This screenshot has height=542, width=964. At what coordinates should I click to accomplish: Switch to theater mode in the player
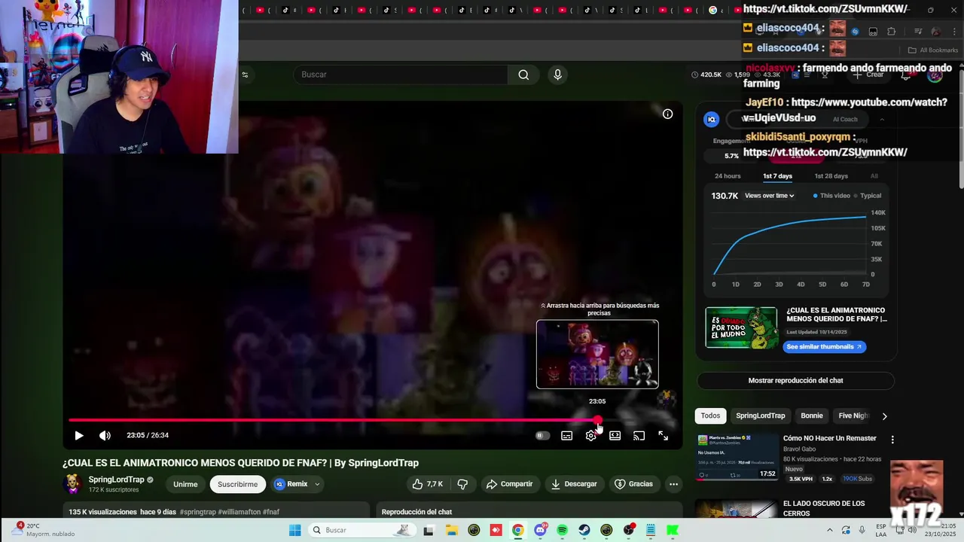click(615, 436)
